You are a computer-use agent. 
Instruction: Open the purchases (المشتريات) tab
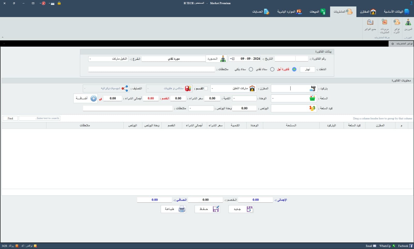(x=343, y=12)
